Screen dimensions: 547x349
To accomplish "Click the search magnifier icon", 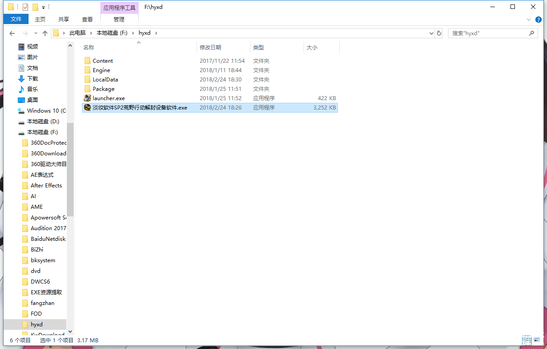I will [531, 33].
